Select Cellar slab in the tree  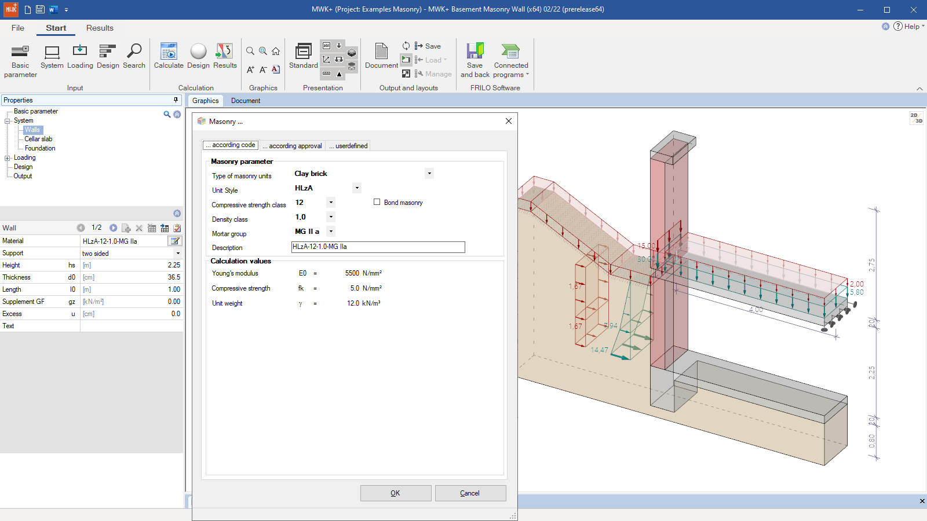coord(38,139)
